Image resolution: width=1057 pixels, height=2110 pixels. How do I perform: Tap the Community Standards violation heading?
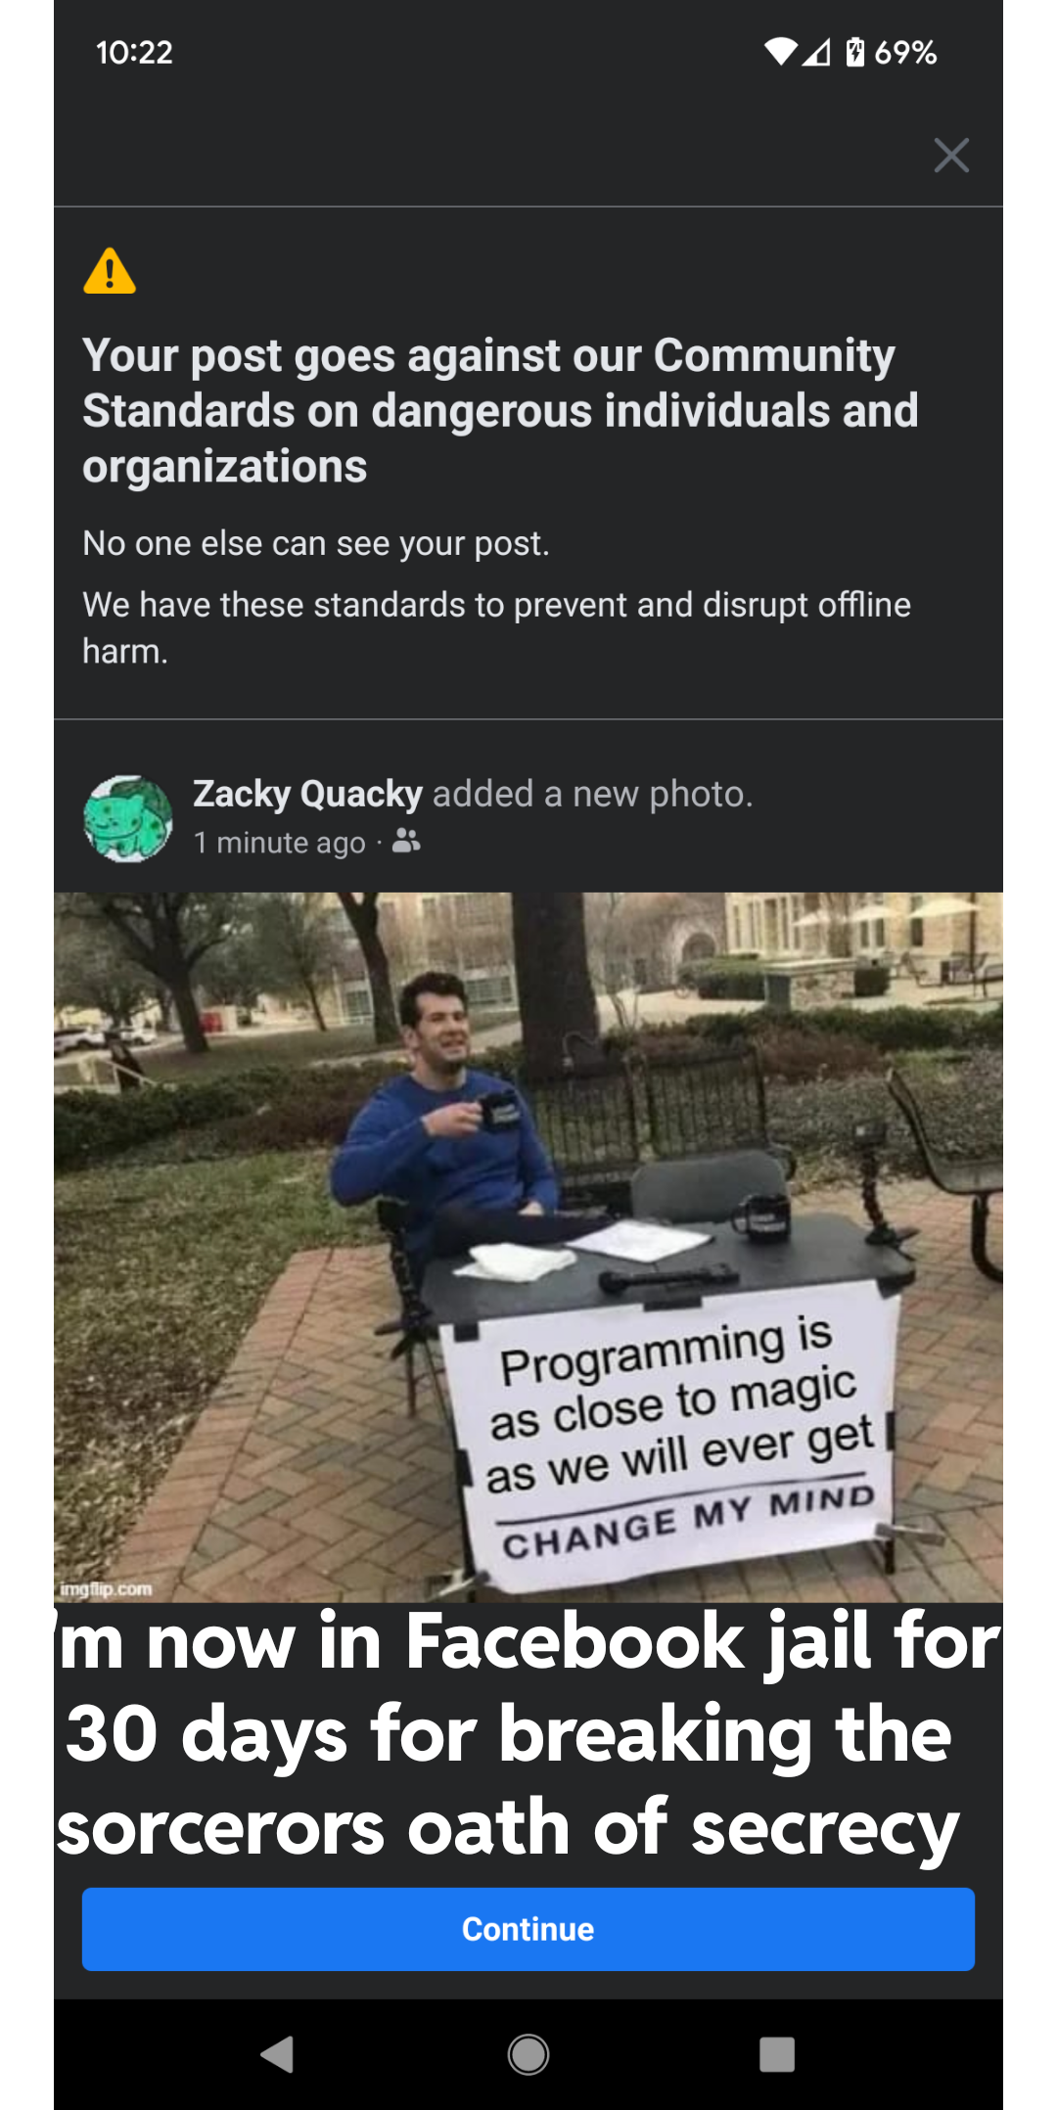[x=500, y=410]
